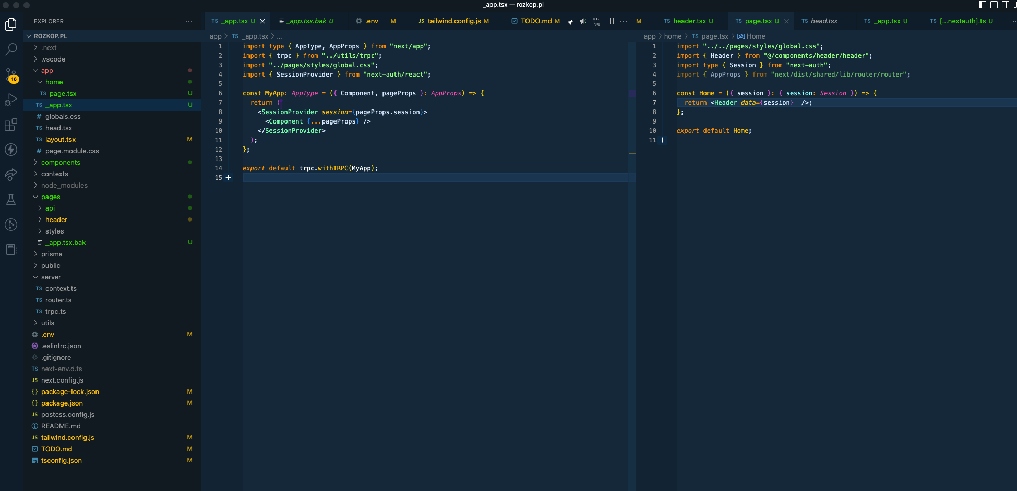Open Explorer Views and More Actions menu
The image size is (1017, 491).
[189, 21]
